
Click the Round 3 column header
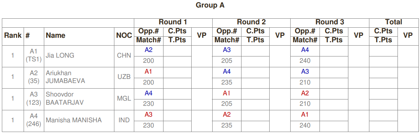[330, 22]
